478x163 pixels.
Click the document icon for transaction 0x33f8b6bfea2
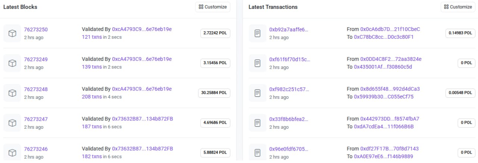point(257,123)
